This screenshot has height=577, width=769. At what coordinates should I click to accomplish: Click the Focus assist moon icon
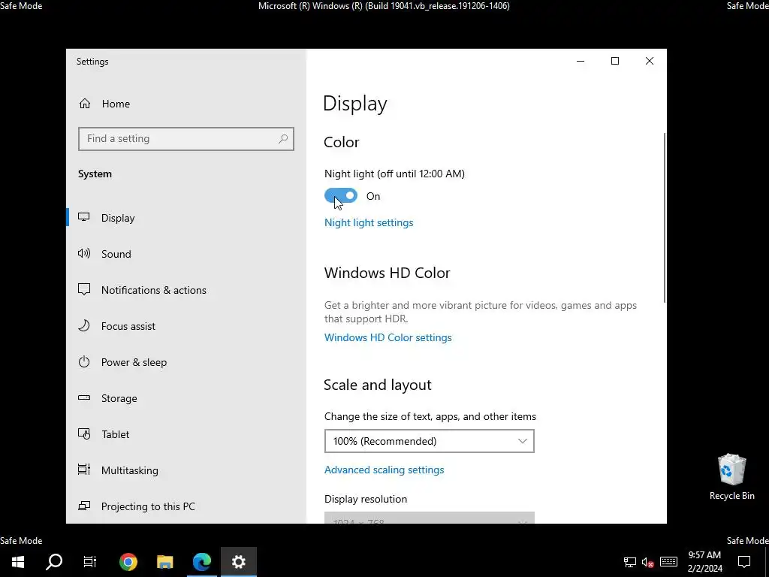[x=84, y=326]
